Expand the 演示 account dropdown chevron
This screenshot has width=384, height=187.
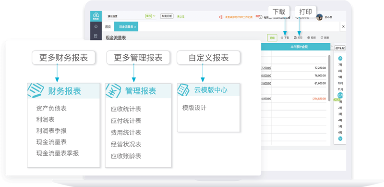click(154, 16)
